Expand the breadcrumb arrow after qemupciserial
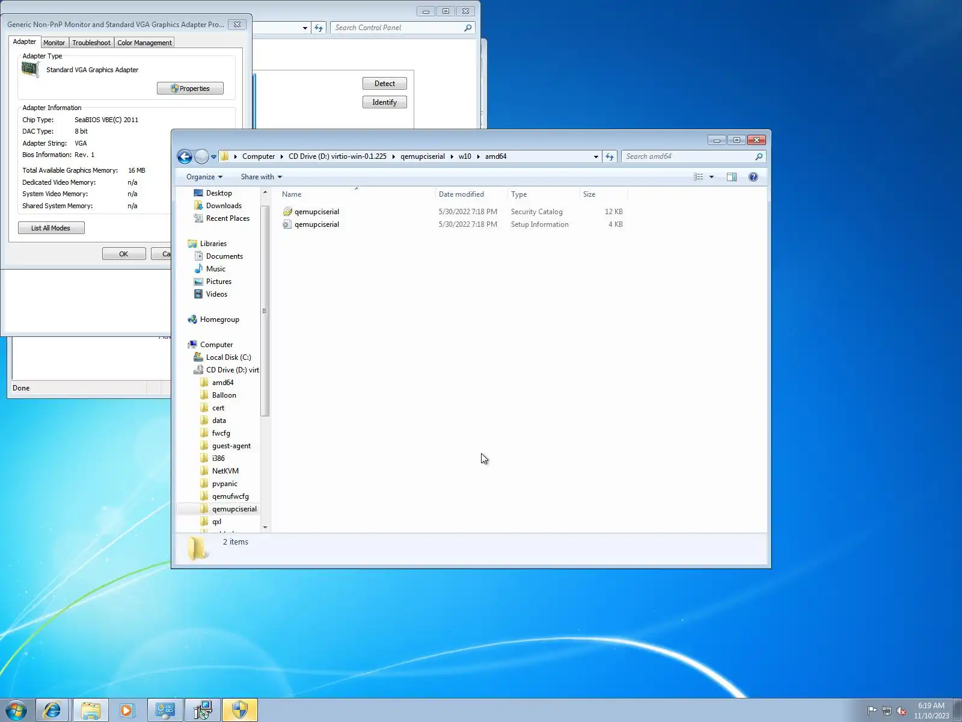 [452, 156]
